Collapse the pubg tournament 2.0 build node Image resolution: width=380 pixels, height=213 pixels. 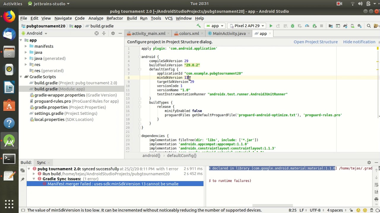pyautogui.click(x=29, y=169)
